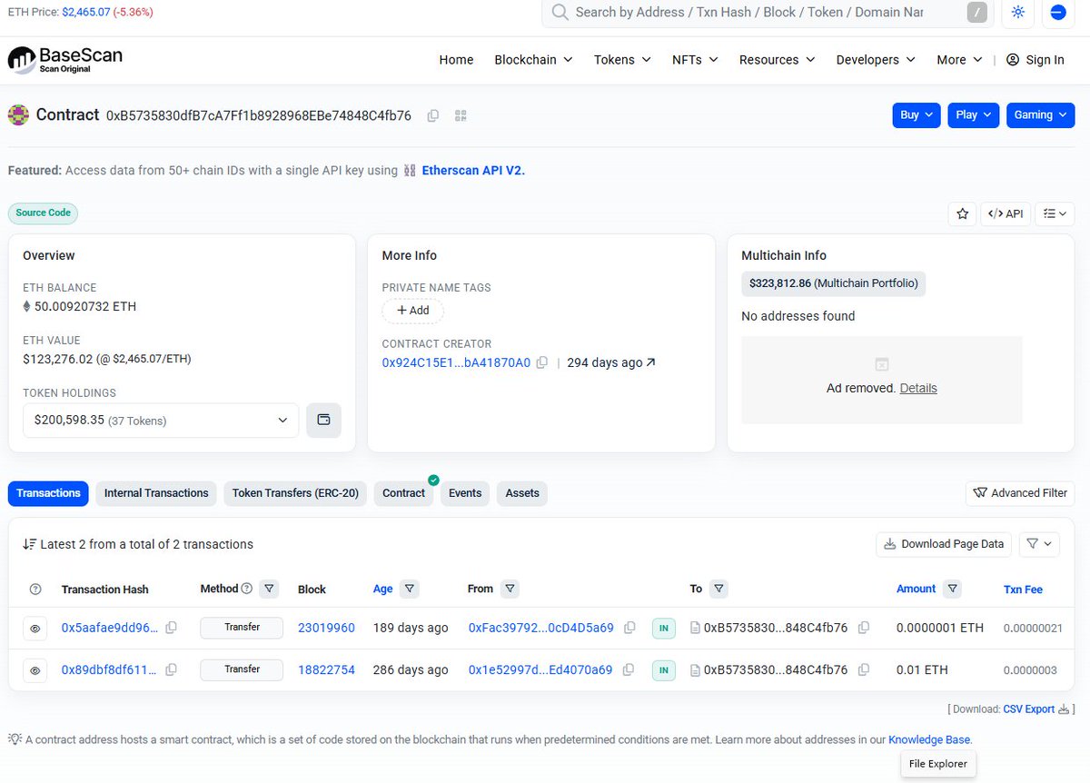1090x783 pixels.
Task: Click the Add private name tag button
Action: coord(412,311)
